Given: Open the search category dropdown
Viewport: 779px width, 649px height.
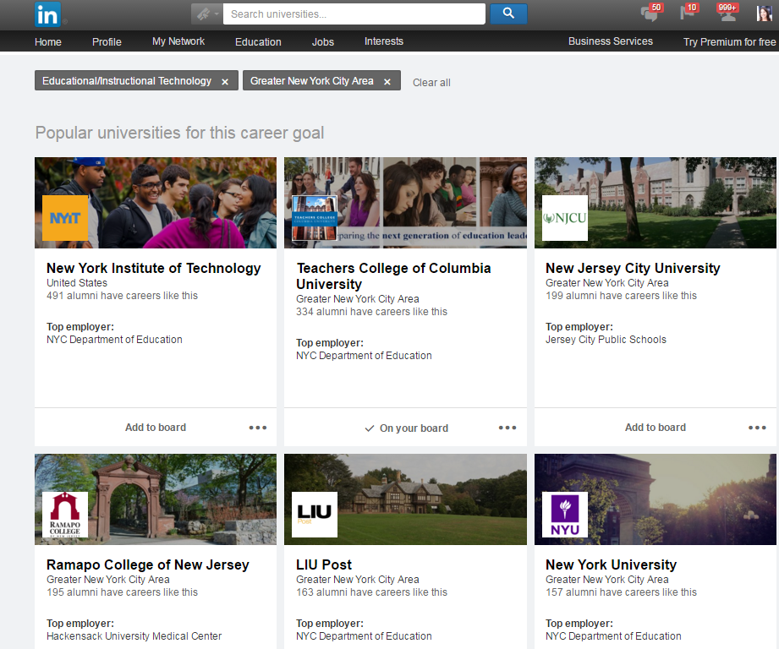Looking at the screenshot, I should coord(206,14).
